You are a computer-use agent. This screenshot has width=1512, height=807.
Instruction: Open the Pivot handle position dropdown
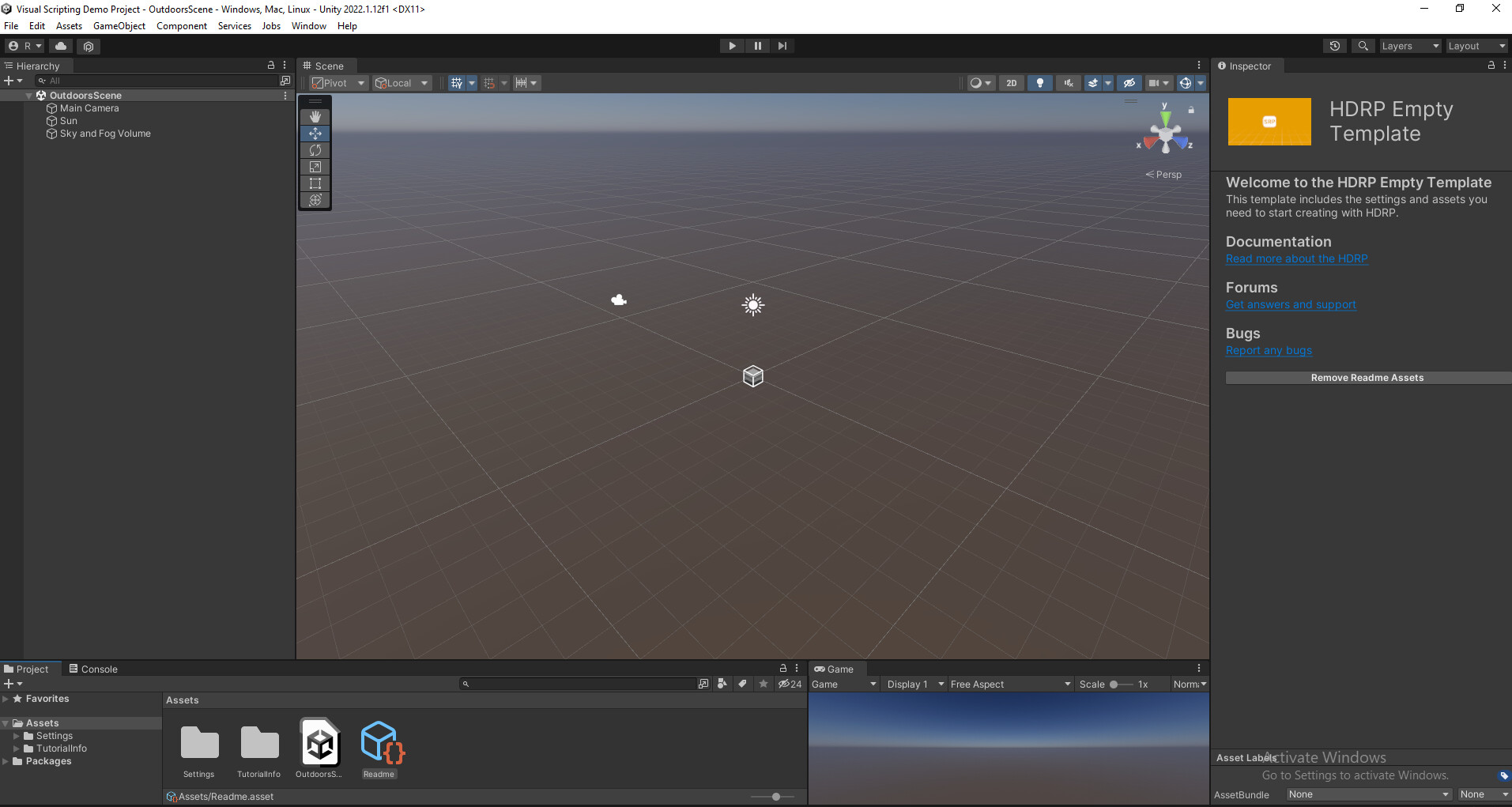click(x=338, y=83)
